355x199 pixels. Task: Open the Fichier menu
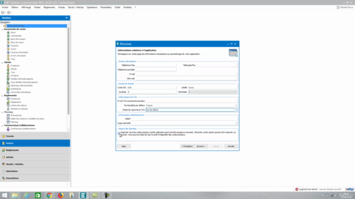point(5,7)
